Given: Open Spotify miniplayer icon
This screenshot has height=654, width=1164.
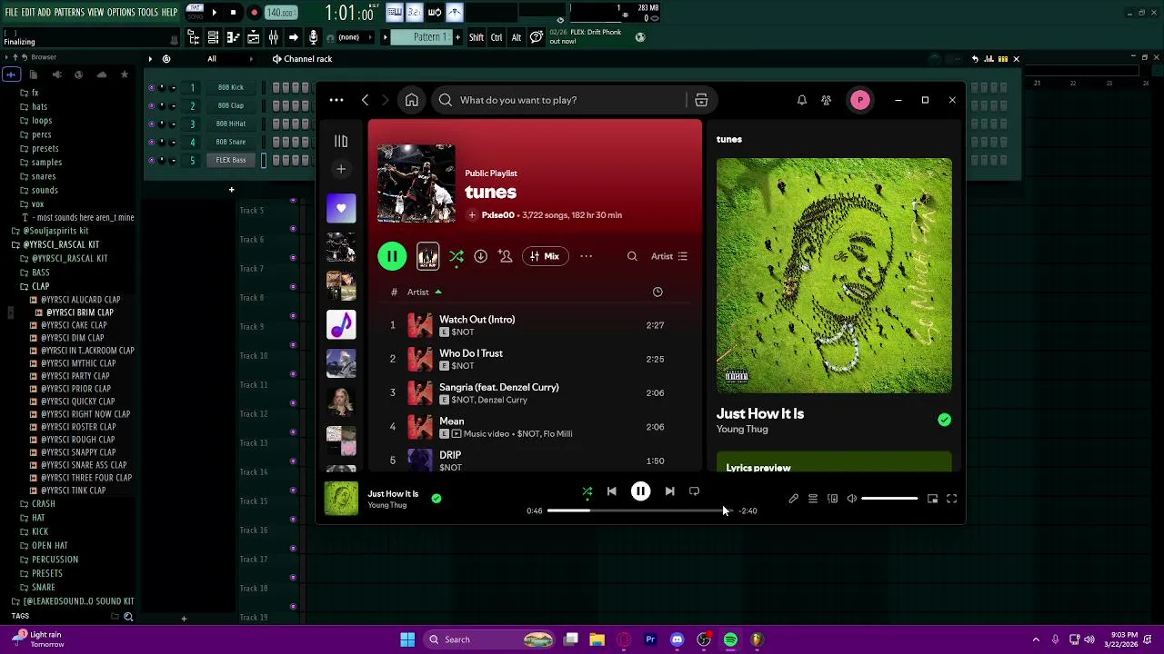Looking at the screenshot, I should click(932, 499).
